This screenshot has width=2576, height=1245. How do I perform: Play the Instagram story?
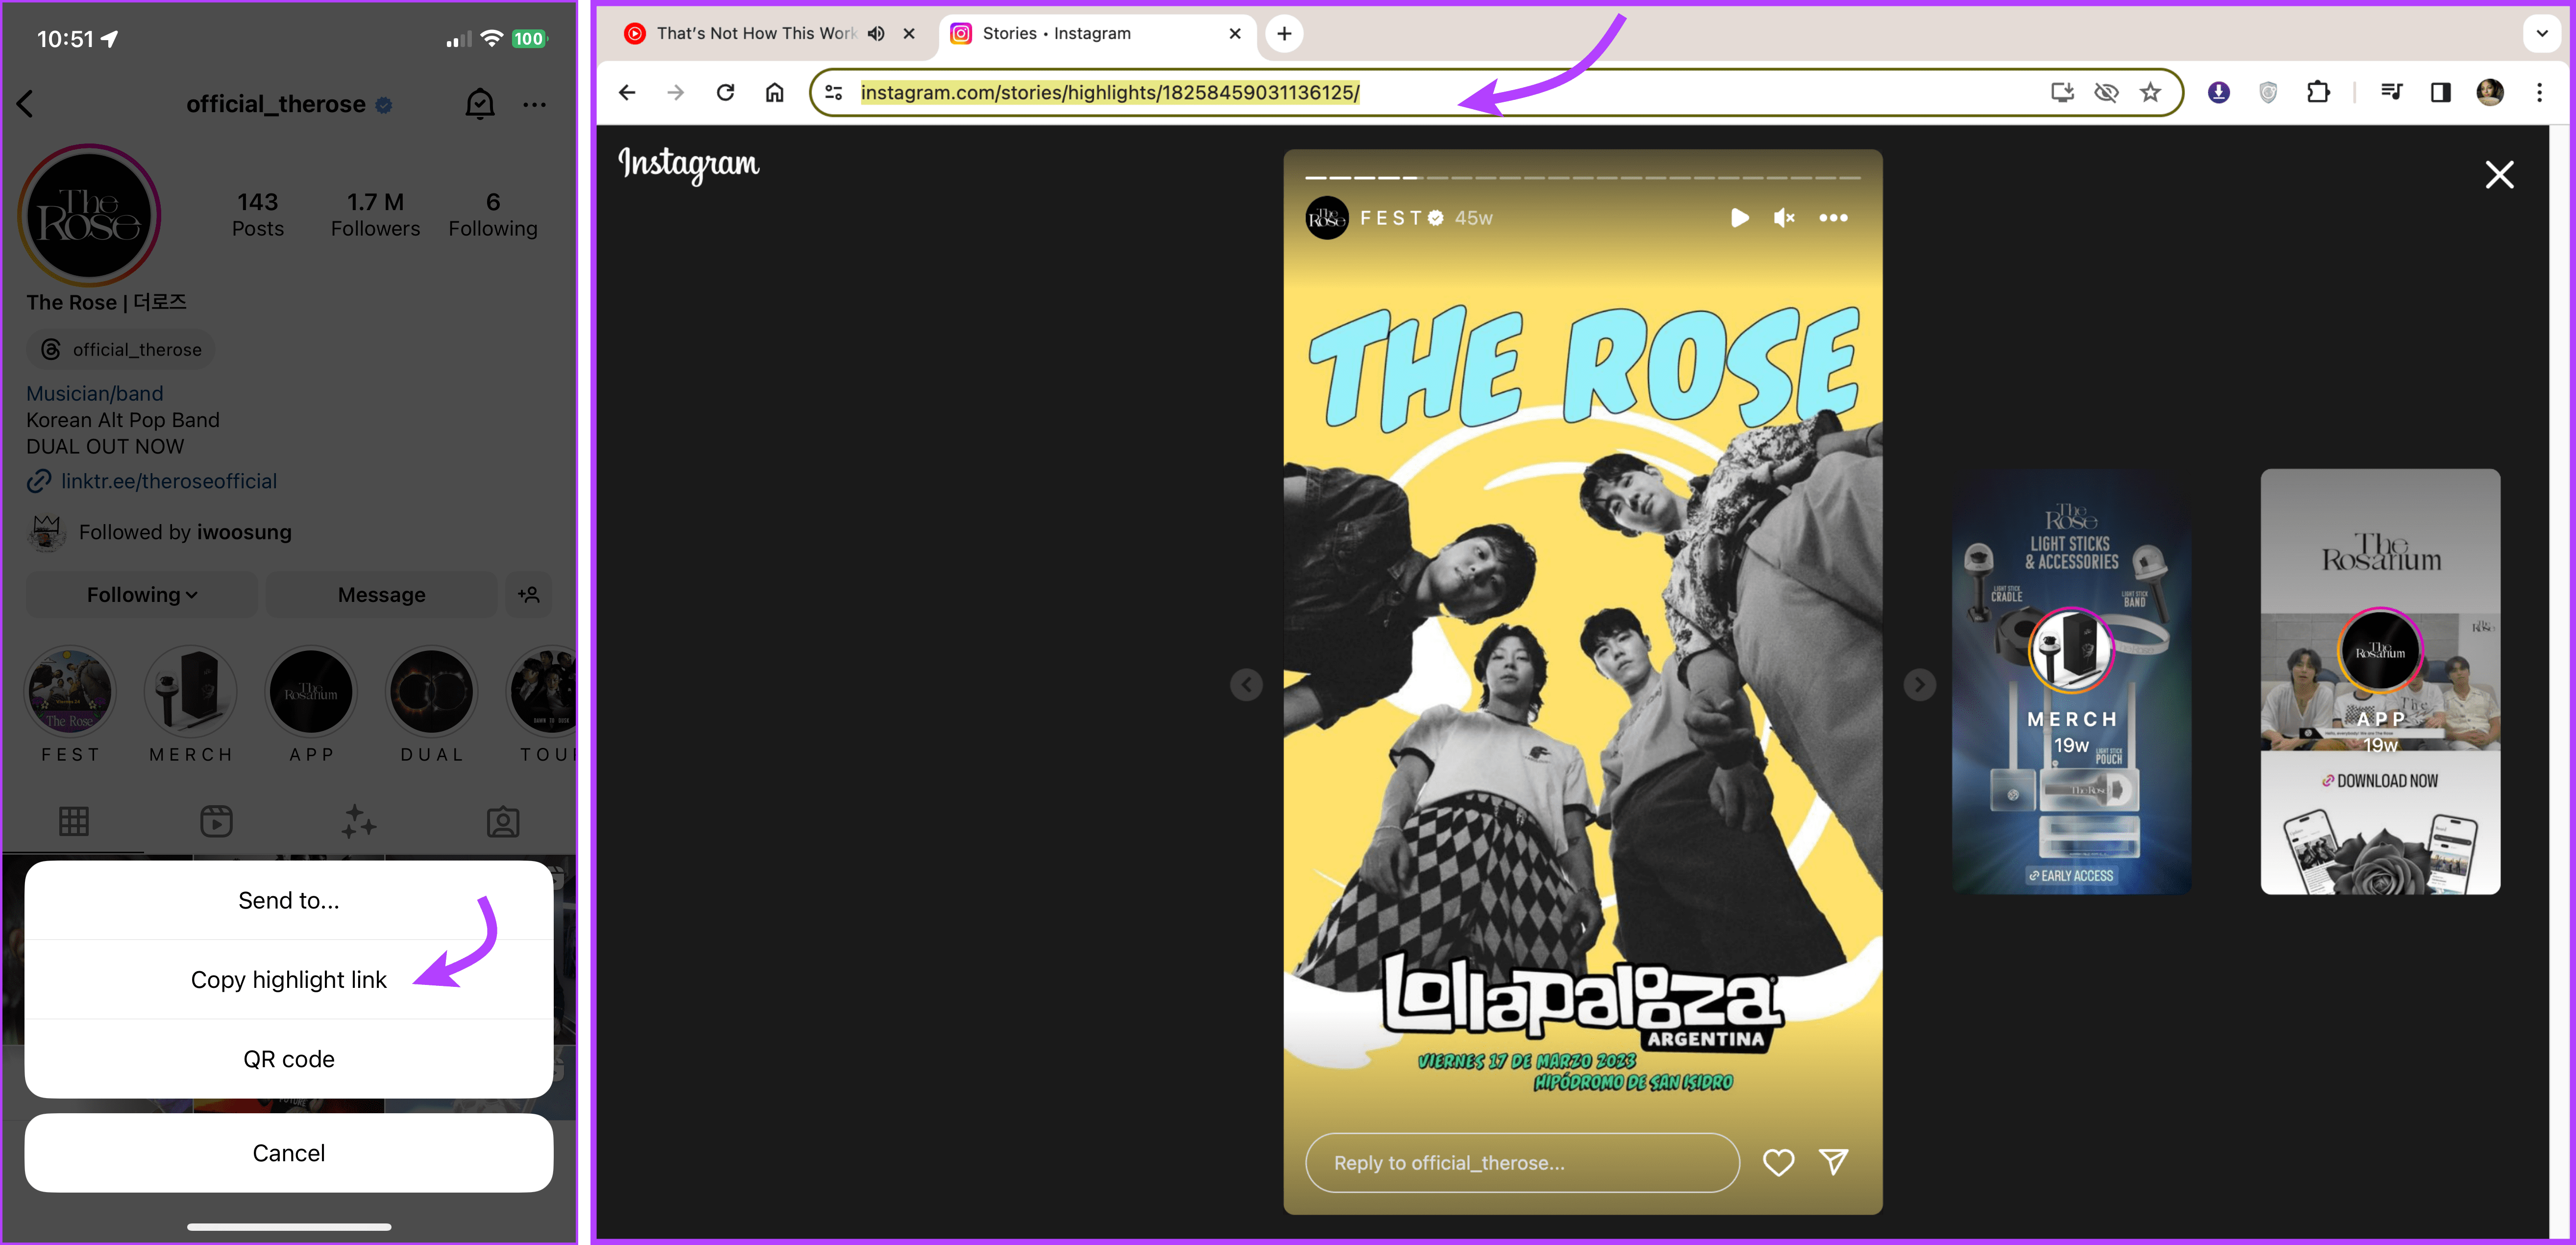[1739, 218]
